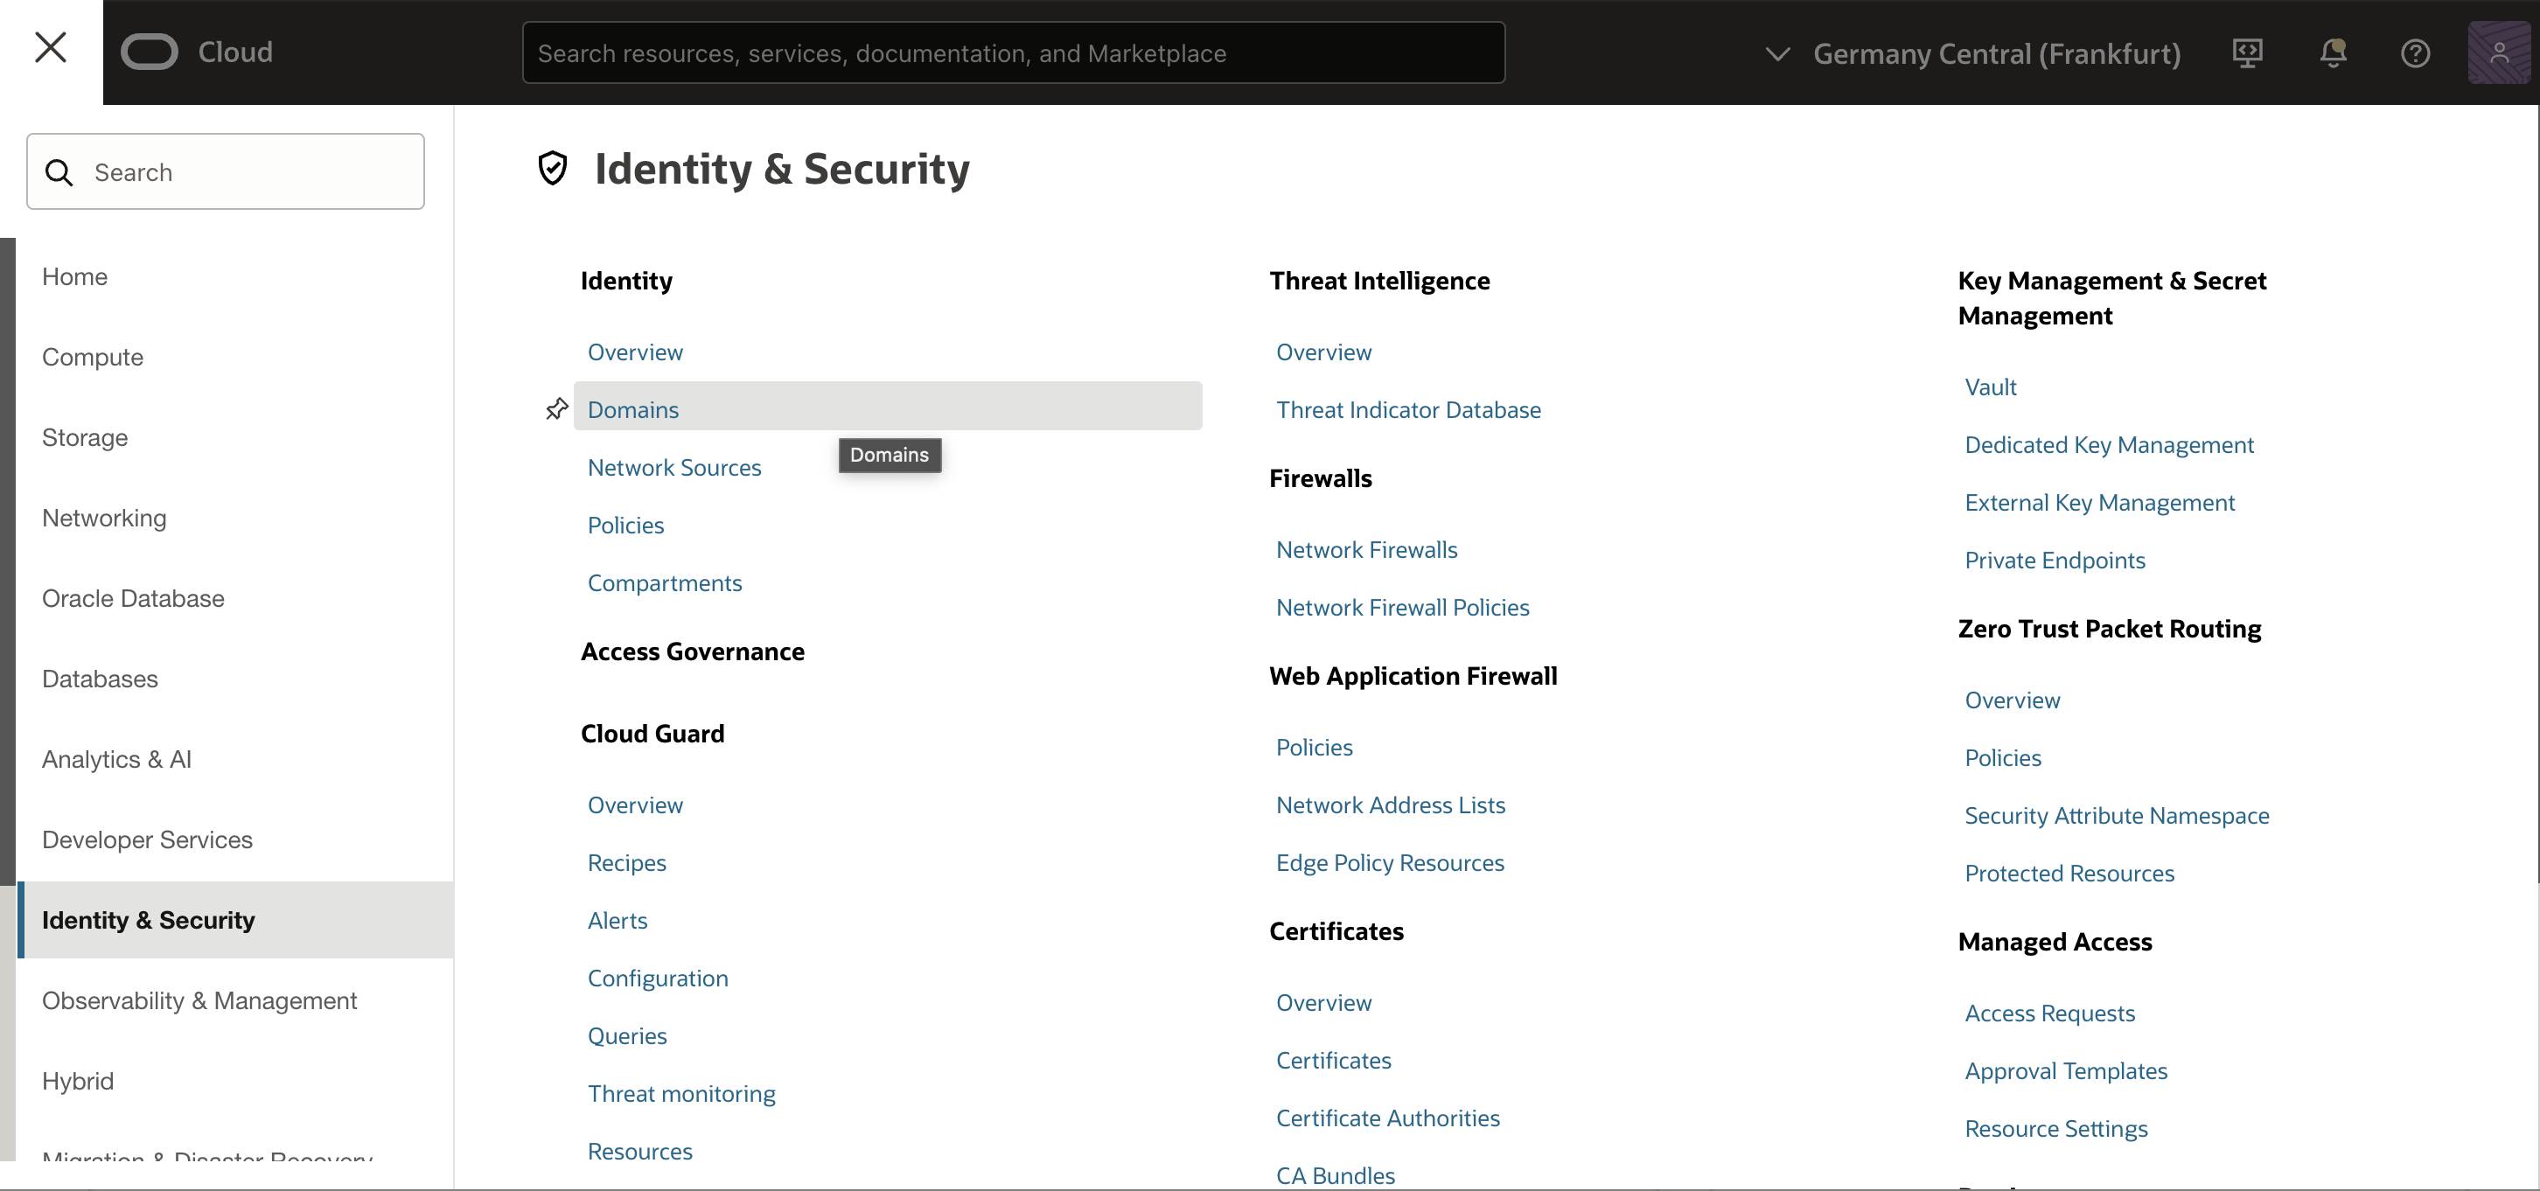Click the search bar magnifier icon
This screenshot has height=1191, width=2540.
coord(59,171)
